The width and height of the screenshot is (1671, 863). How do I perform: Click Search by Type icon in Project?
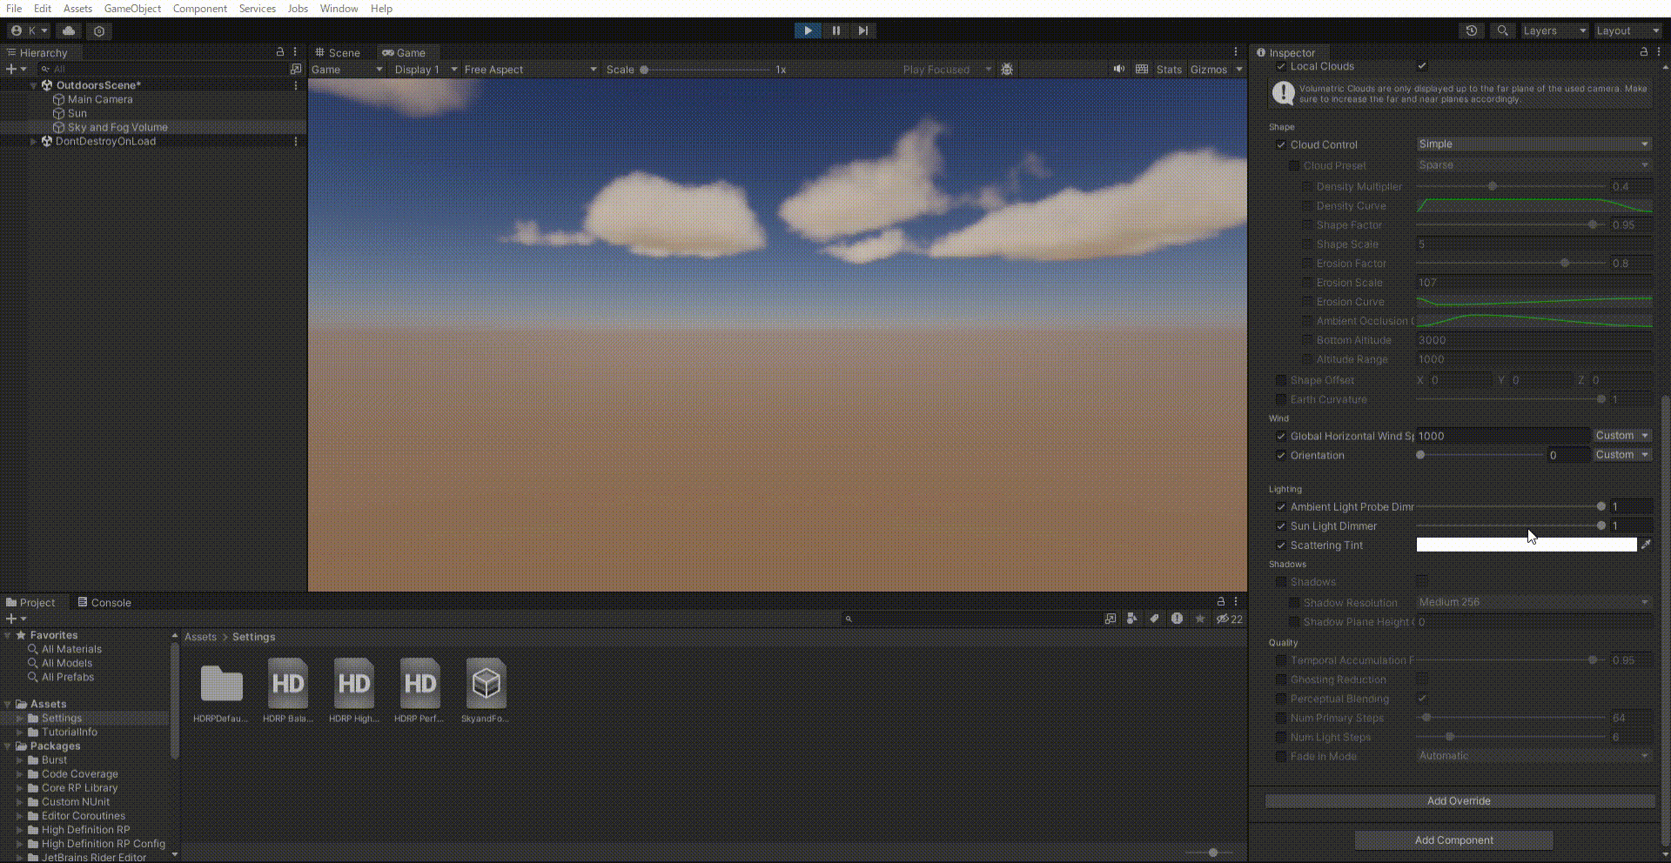coord(1131,619)
